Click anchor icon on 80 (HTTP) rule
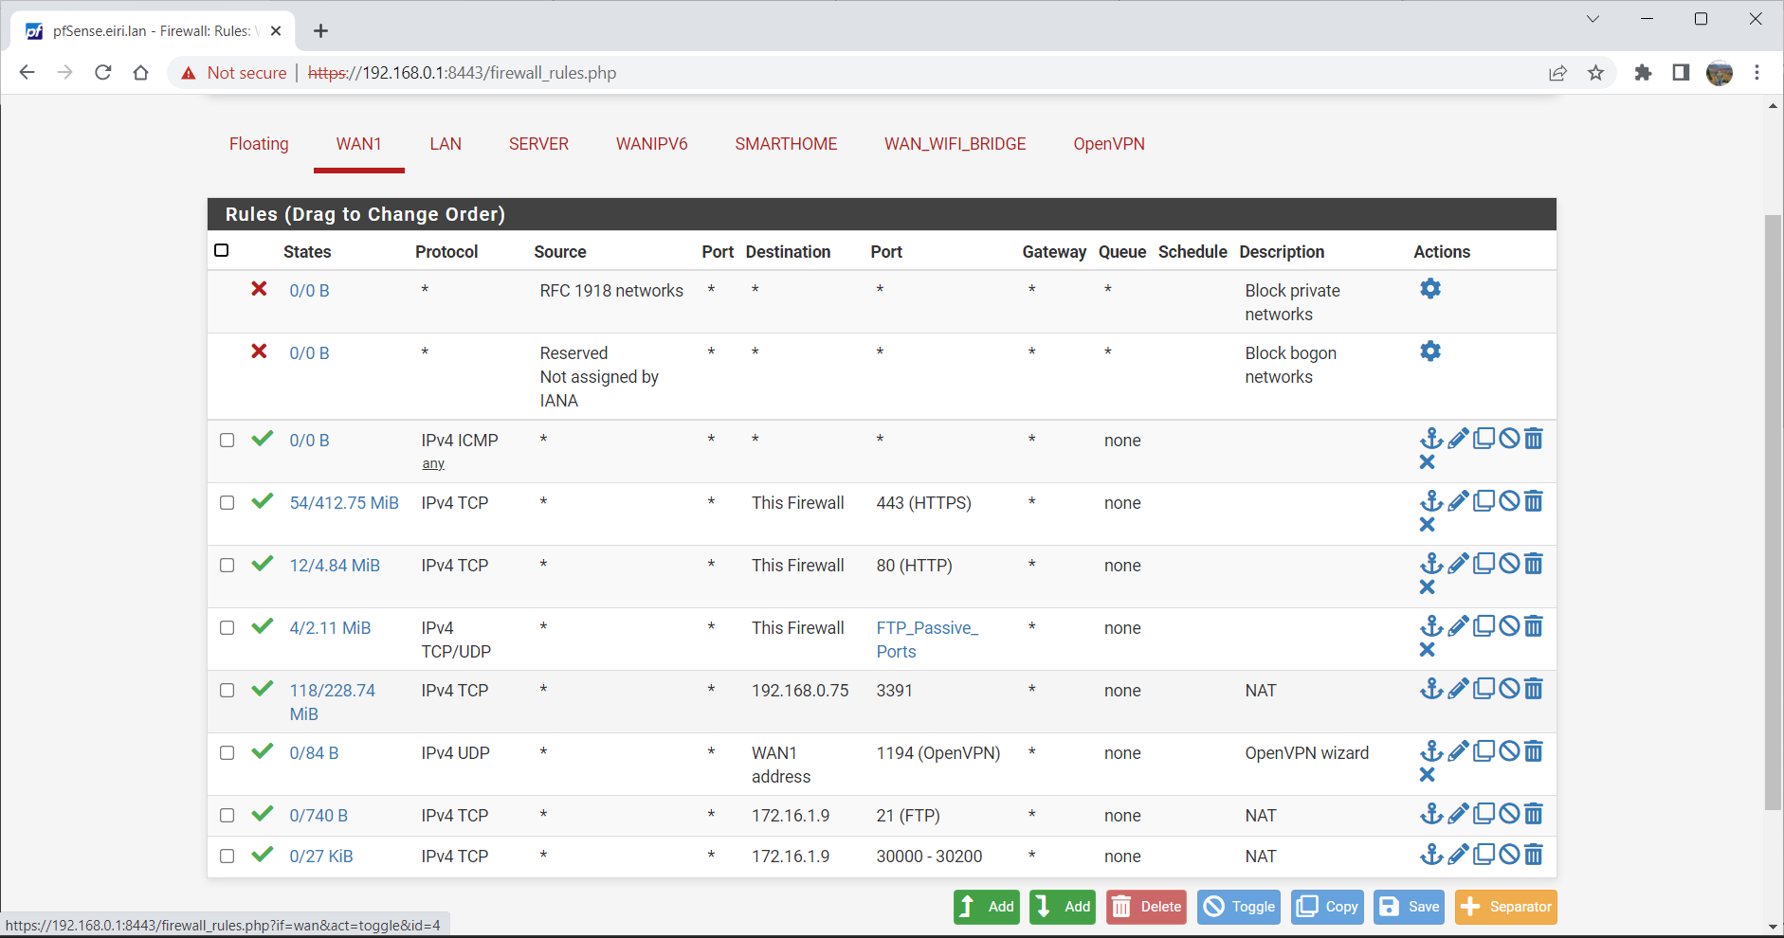The height and width of the screenshot is (938, 1784). (x=1431, y=564)
